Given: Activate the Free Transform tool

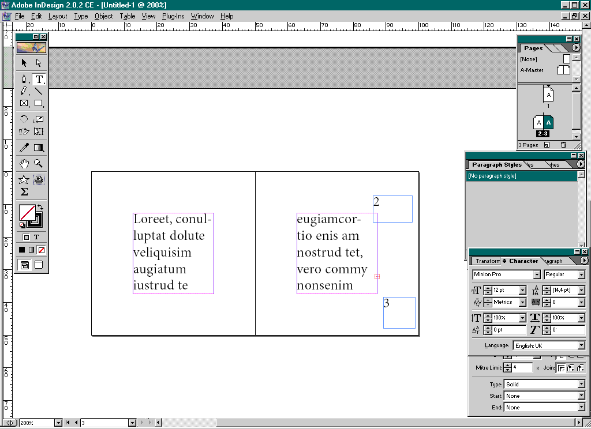Looking at the screenshot, I should click(39, 131).
